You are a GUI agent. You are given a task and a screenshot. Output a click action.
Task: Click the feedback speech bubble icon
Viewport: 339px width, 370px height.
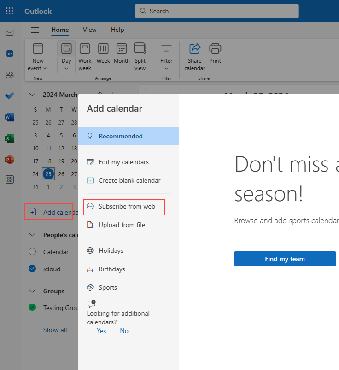tap(91, 304)
